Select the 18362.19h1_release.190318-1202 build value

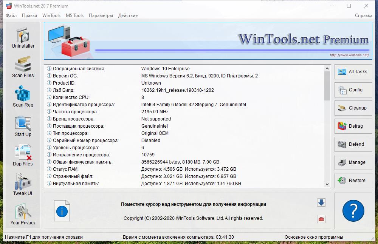[x=177, y=90]
